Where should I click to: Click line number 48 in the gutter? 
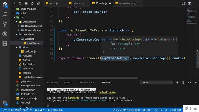click(x=52, y=30)
